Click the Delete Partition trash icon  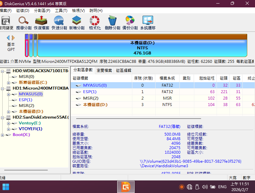click(x=112, y=23)
